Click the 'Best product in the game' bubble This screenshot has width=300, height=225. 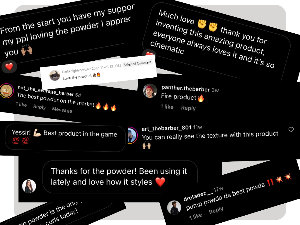[65, 138]
